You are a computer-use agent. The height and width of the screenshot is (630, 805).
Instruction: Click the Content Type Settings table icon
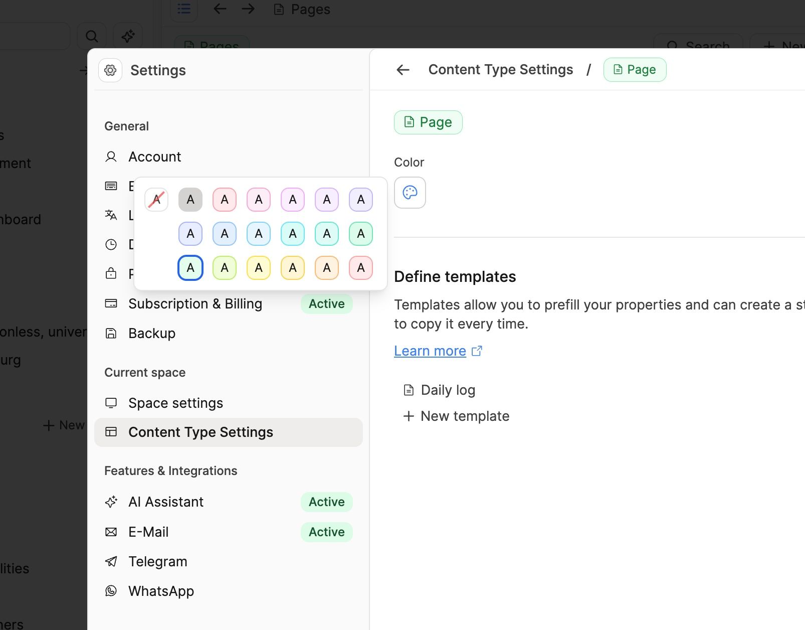(x=111, y=432)
